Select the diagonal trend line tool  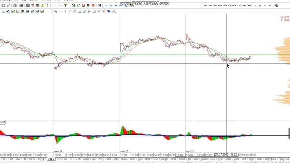[x=70, y=11]
